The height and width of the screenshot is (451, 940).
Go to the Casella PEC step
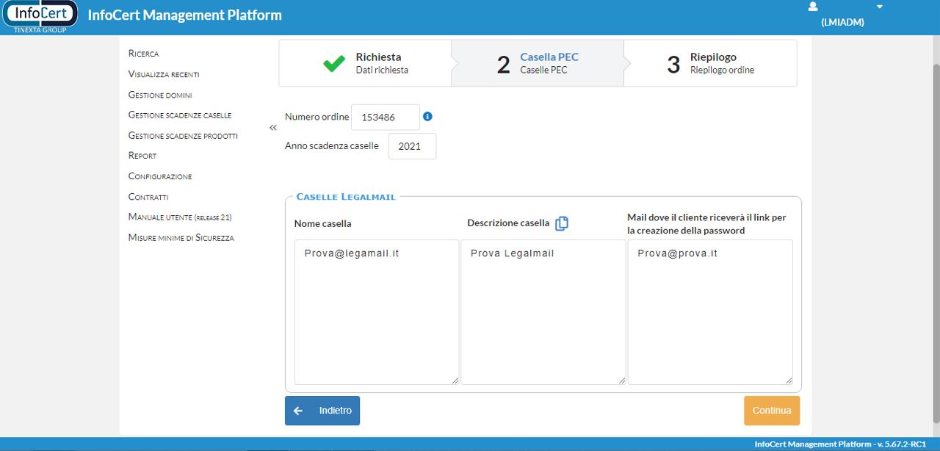tap(549, 63)
